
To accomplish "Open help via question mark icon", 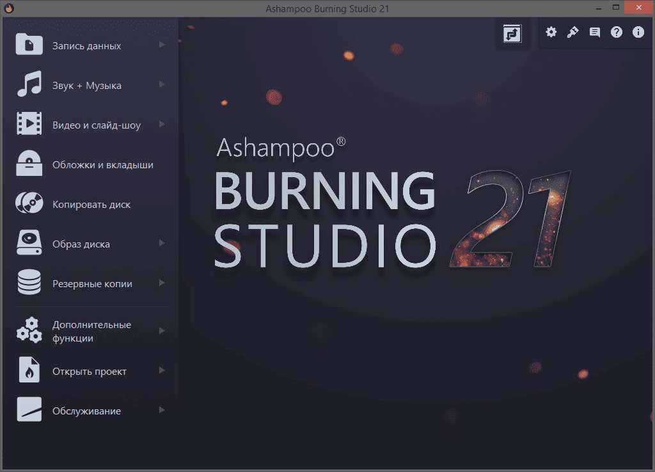I will coord(617,32).
